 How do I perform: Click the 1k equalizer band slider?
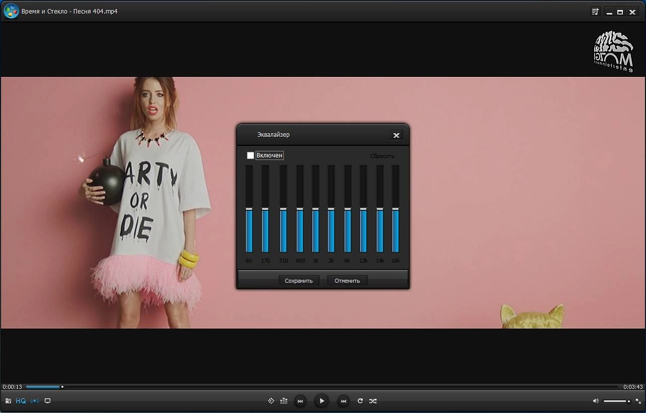315,209
